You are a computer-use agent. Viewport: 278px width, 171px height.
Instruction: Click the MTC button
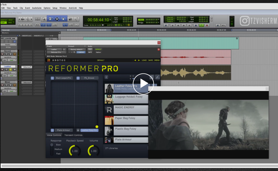point(223,25)
